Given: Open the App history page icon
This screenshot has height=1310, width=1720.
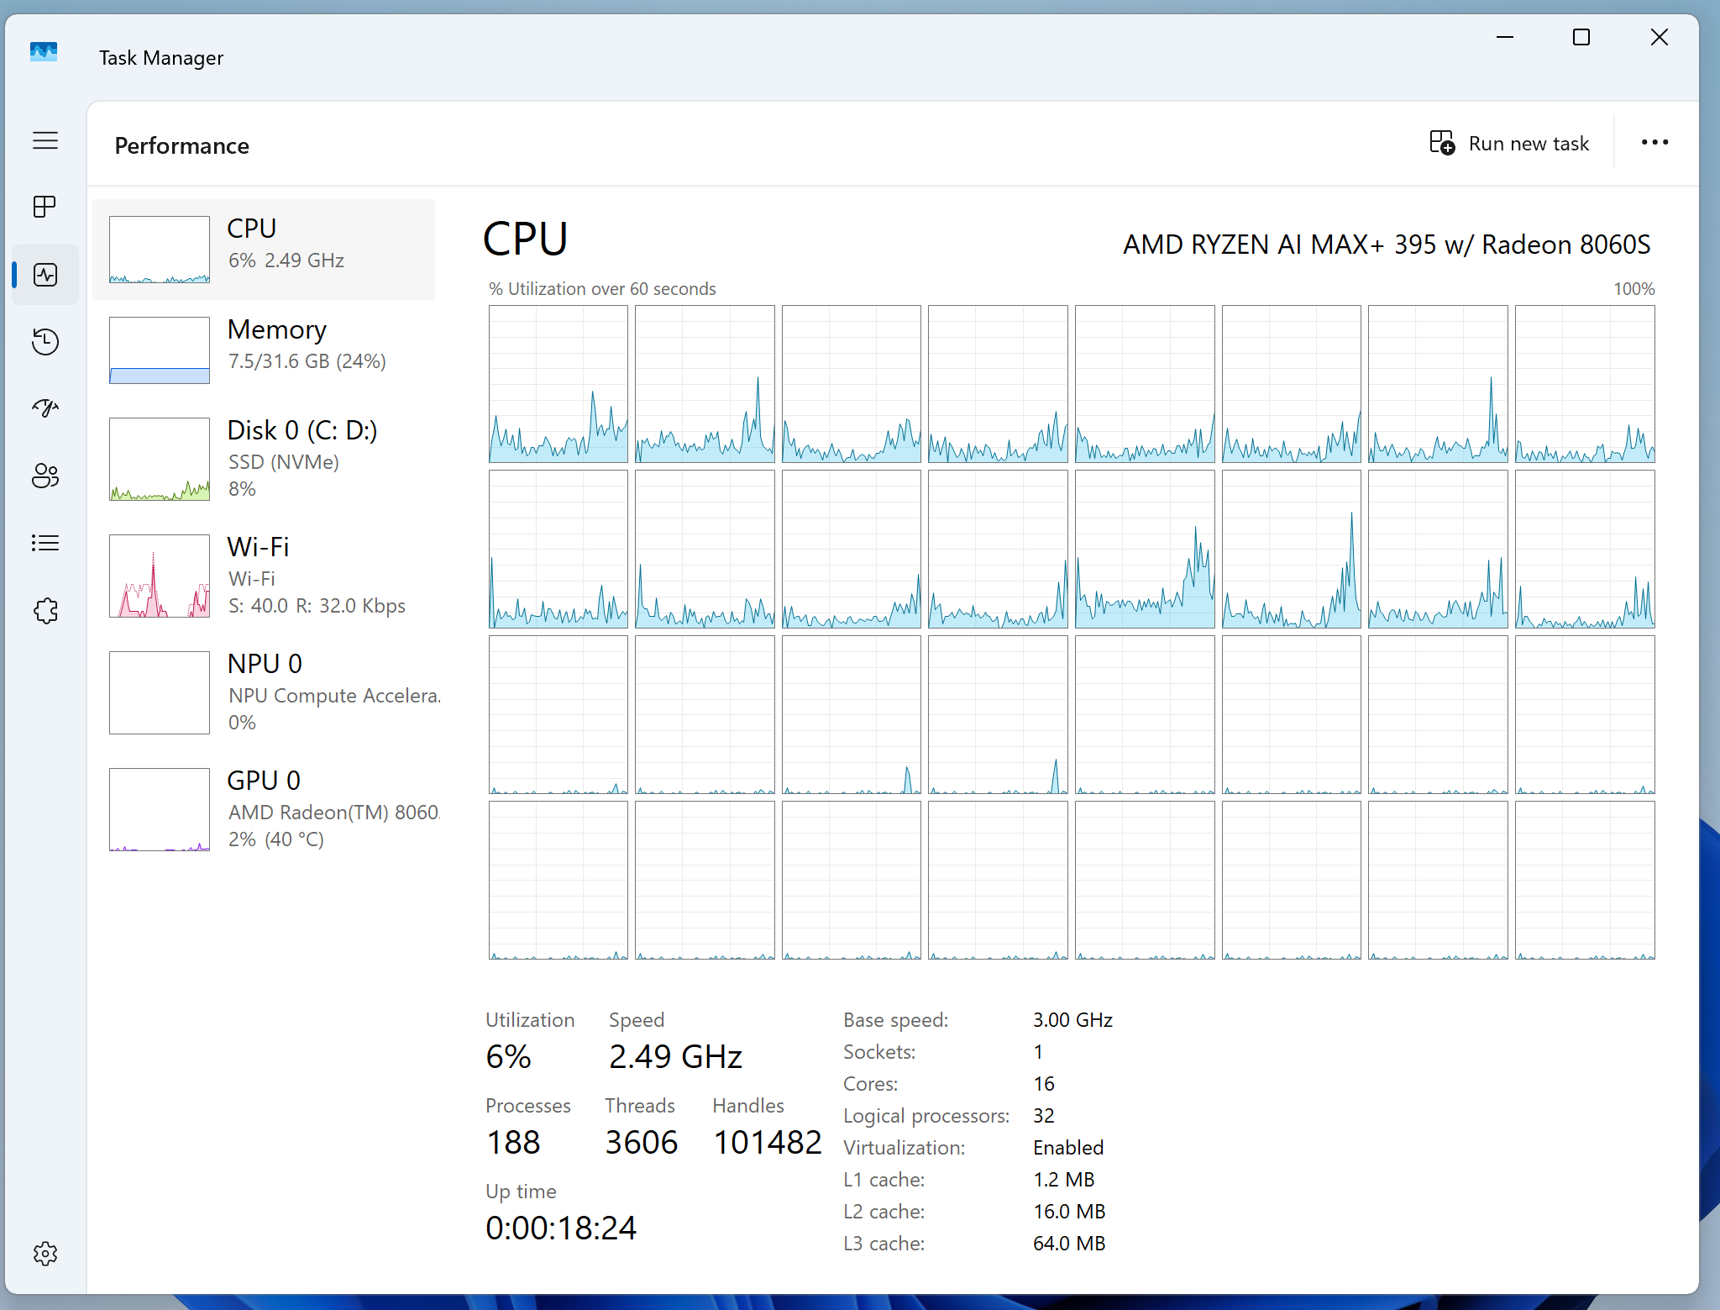Looking at the screenshot, I should [45, 342].
